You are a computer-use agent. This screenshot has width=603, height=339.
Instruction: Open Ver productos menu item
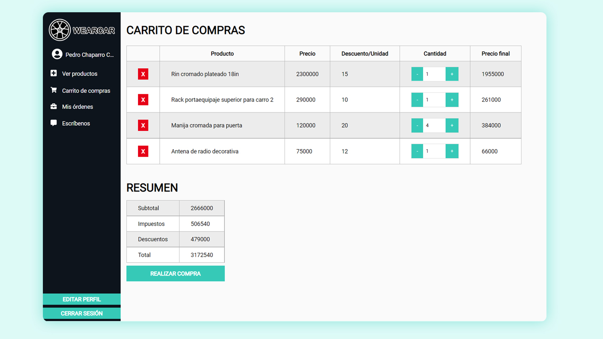pos(80,74)
